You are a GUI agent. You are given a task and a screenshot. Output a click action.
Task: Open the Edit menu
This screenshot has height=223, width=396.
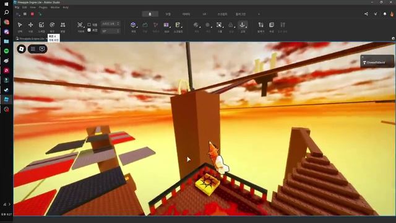pyautogui.click(x=25, y=7)
